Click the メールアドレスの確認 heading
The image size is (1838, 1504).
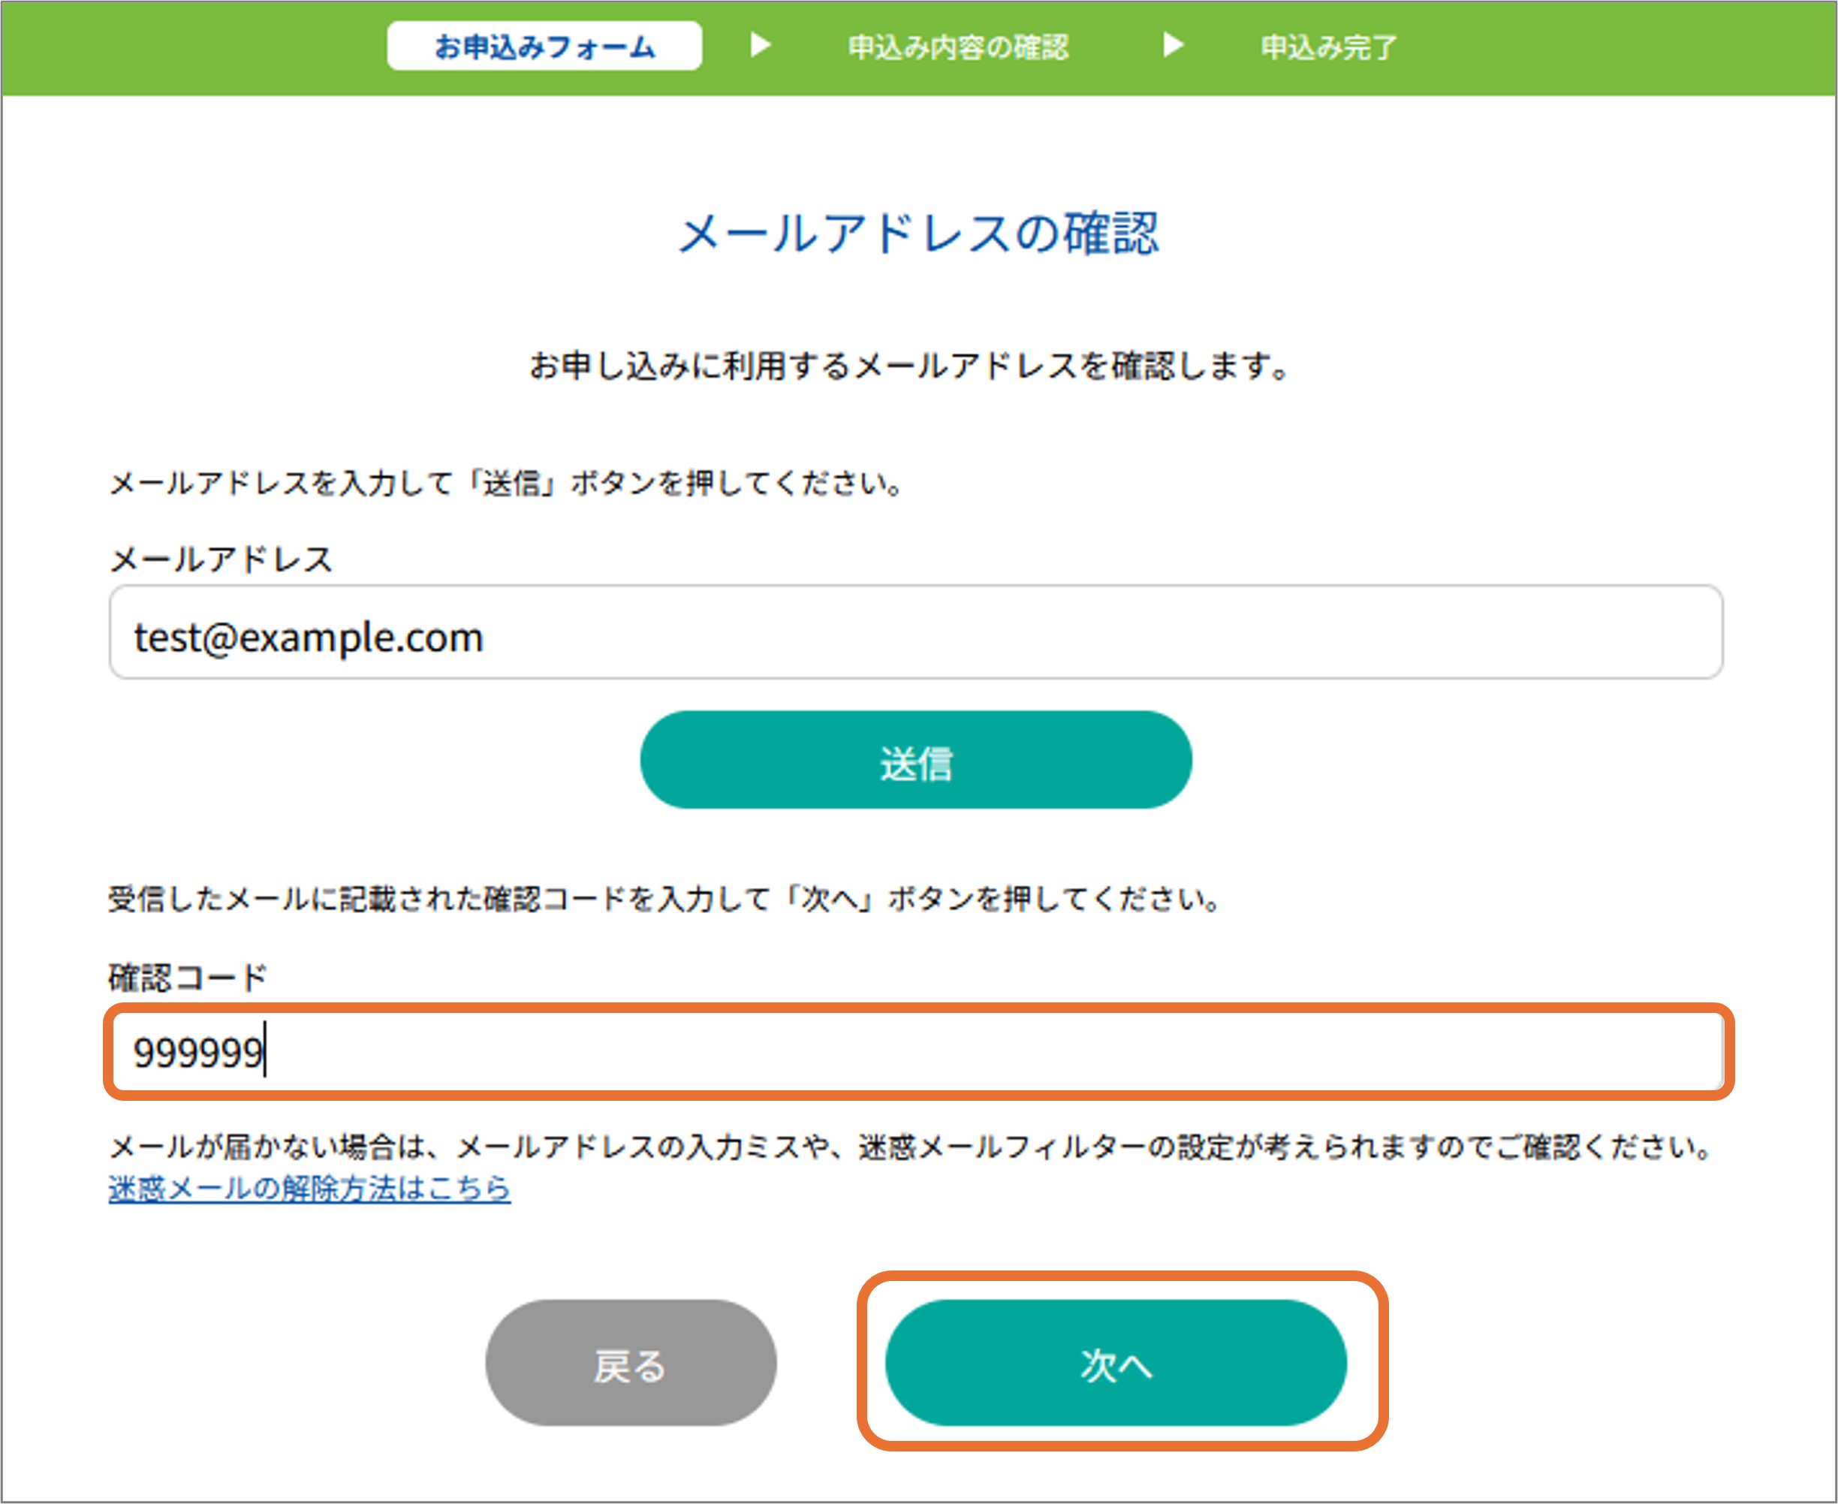click(x=917, y=233)
